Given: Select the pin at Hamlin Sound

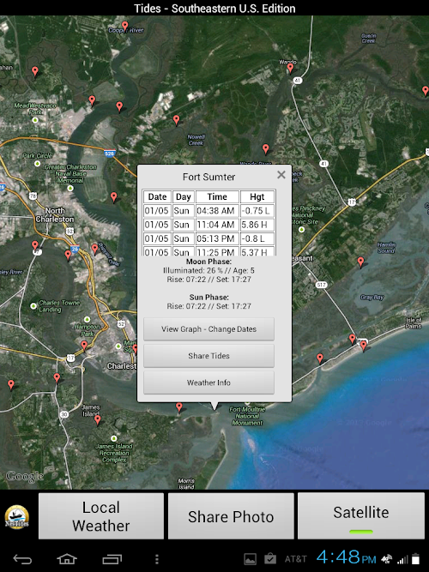Looking at the screenshot, I should tap(360, 262).
